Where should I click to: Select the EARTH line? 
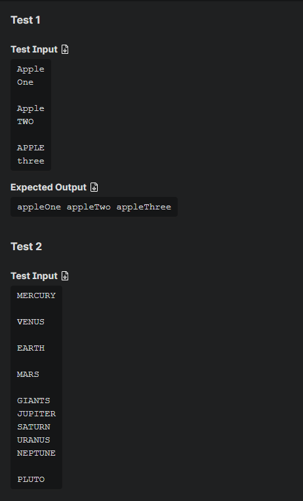pos(31,348)
